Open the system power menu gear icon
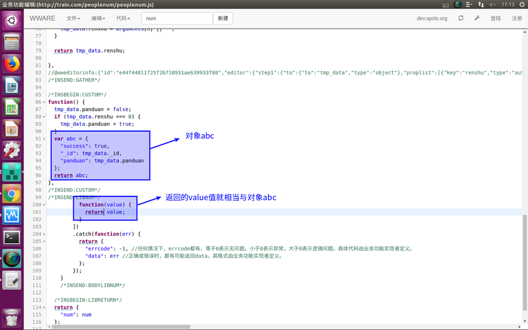 tap(522, 4)
